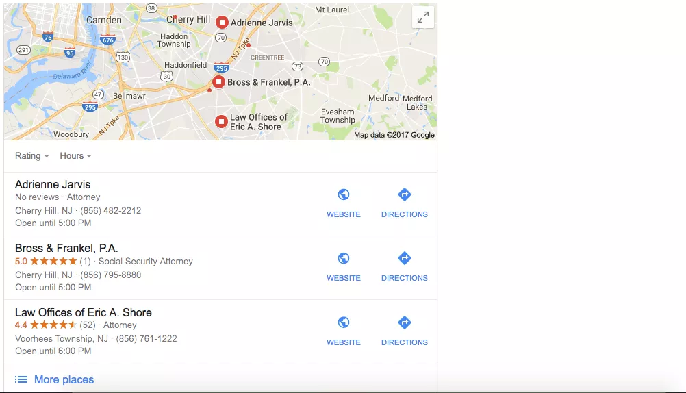Open the Law Offices of Eric A. Shore listing
Image resolution: width=686 pixels, height=393 pixels.
coord(84,312)
